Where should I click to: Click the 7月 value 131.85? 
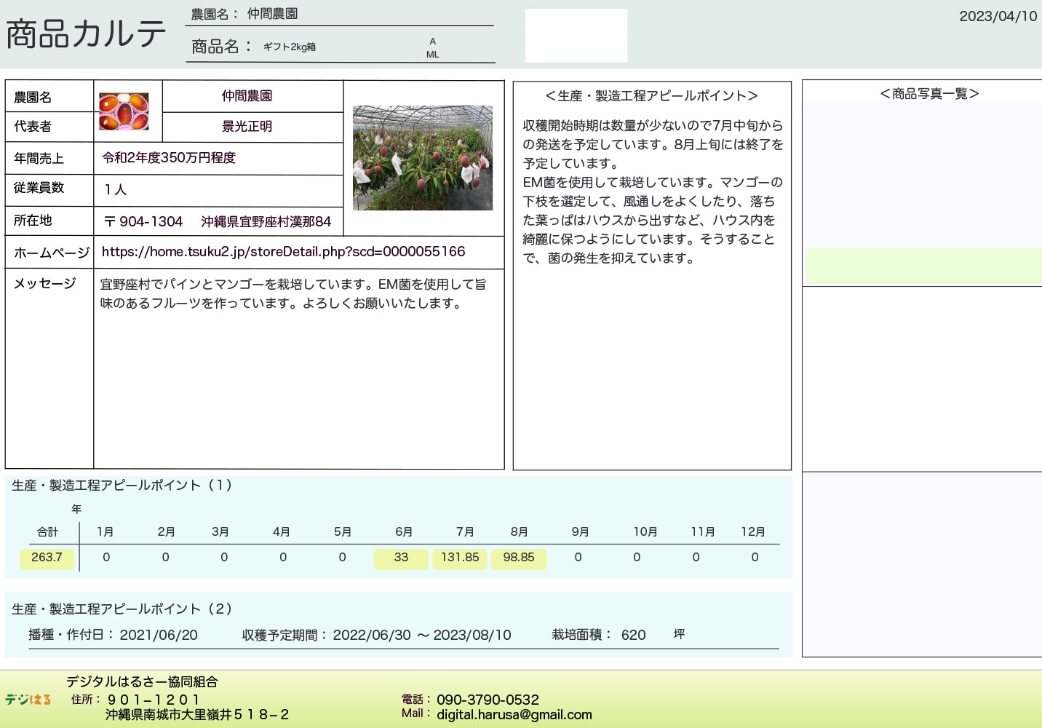(x=460, y=558)
